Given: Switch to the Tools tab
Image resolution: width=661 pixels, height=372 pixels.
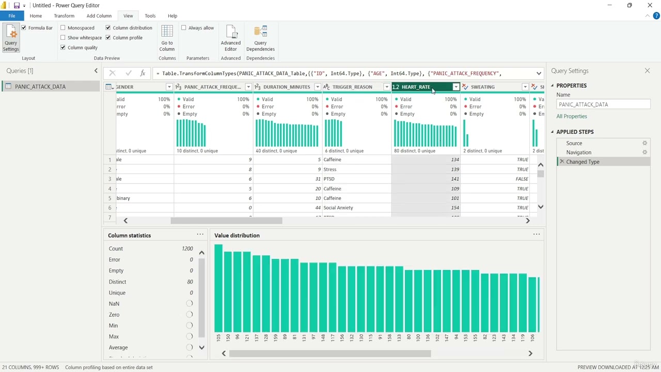Looking at the screenshot, I should tap(150, 16).
